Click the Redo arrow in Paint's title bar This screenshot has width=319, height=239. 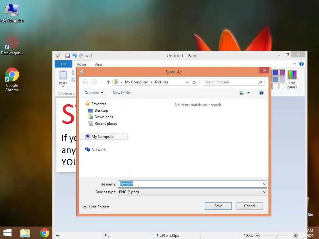point(81,56)
